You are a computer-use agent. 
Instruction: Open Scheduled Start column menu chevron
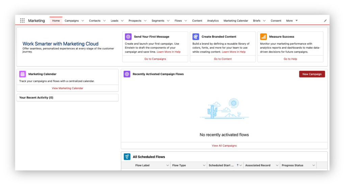tap(241, 165)
